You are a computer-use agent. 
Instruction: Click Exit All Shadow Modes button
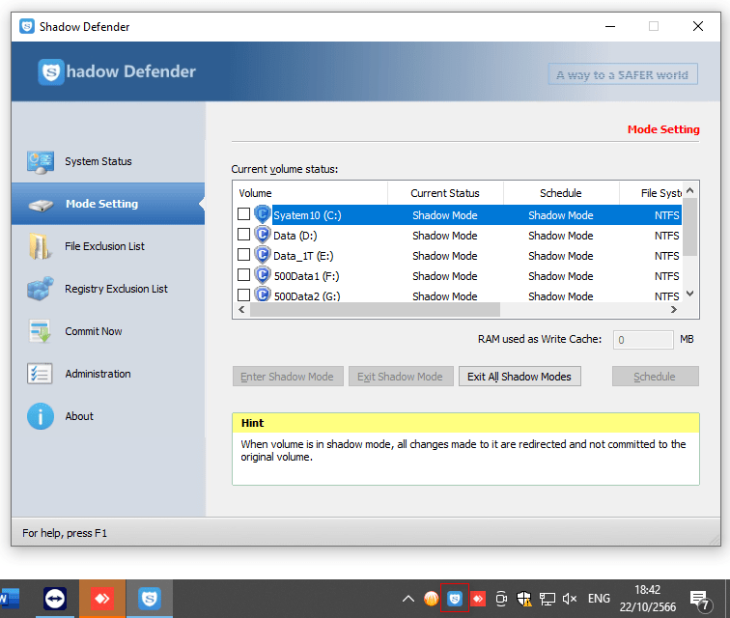[519, 377]
